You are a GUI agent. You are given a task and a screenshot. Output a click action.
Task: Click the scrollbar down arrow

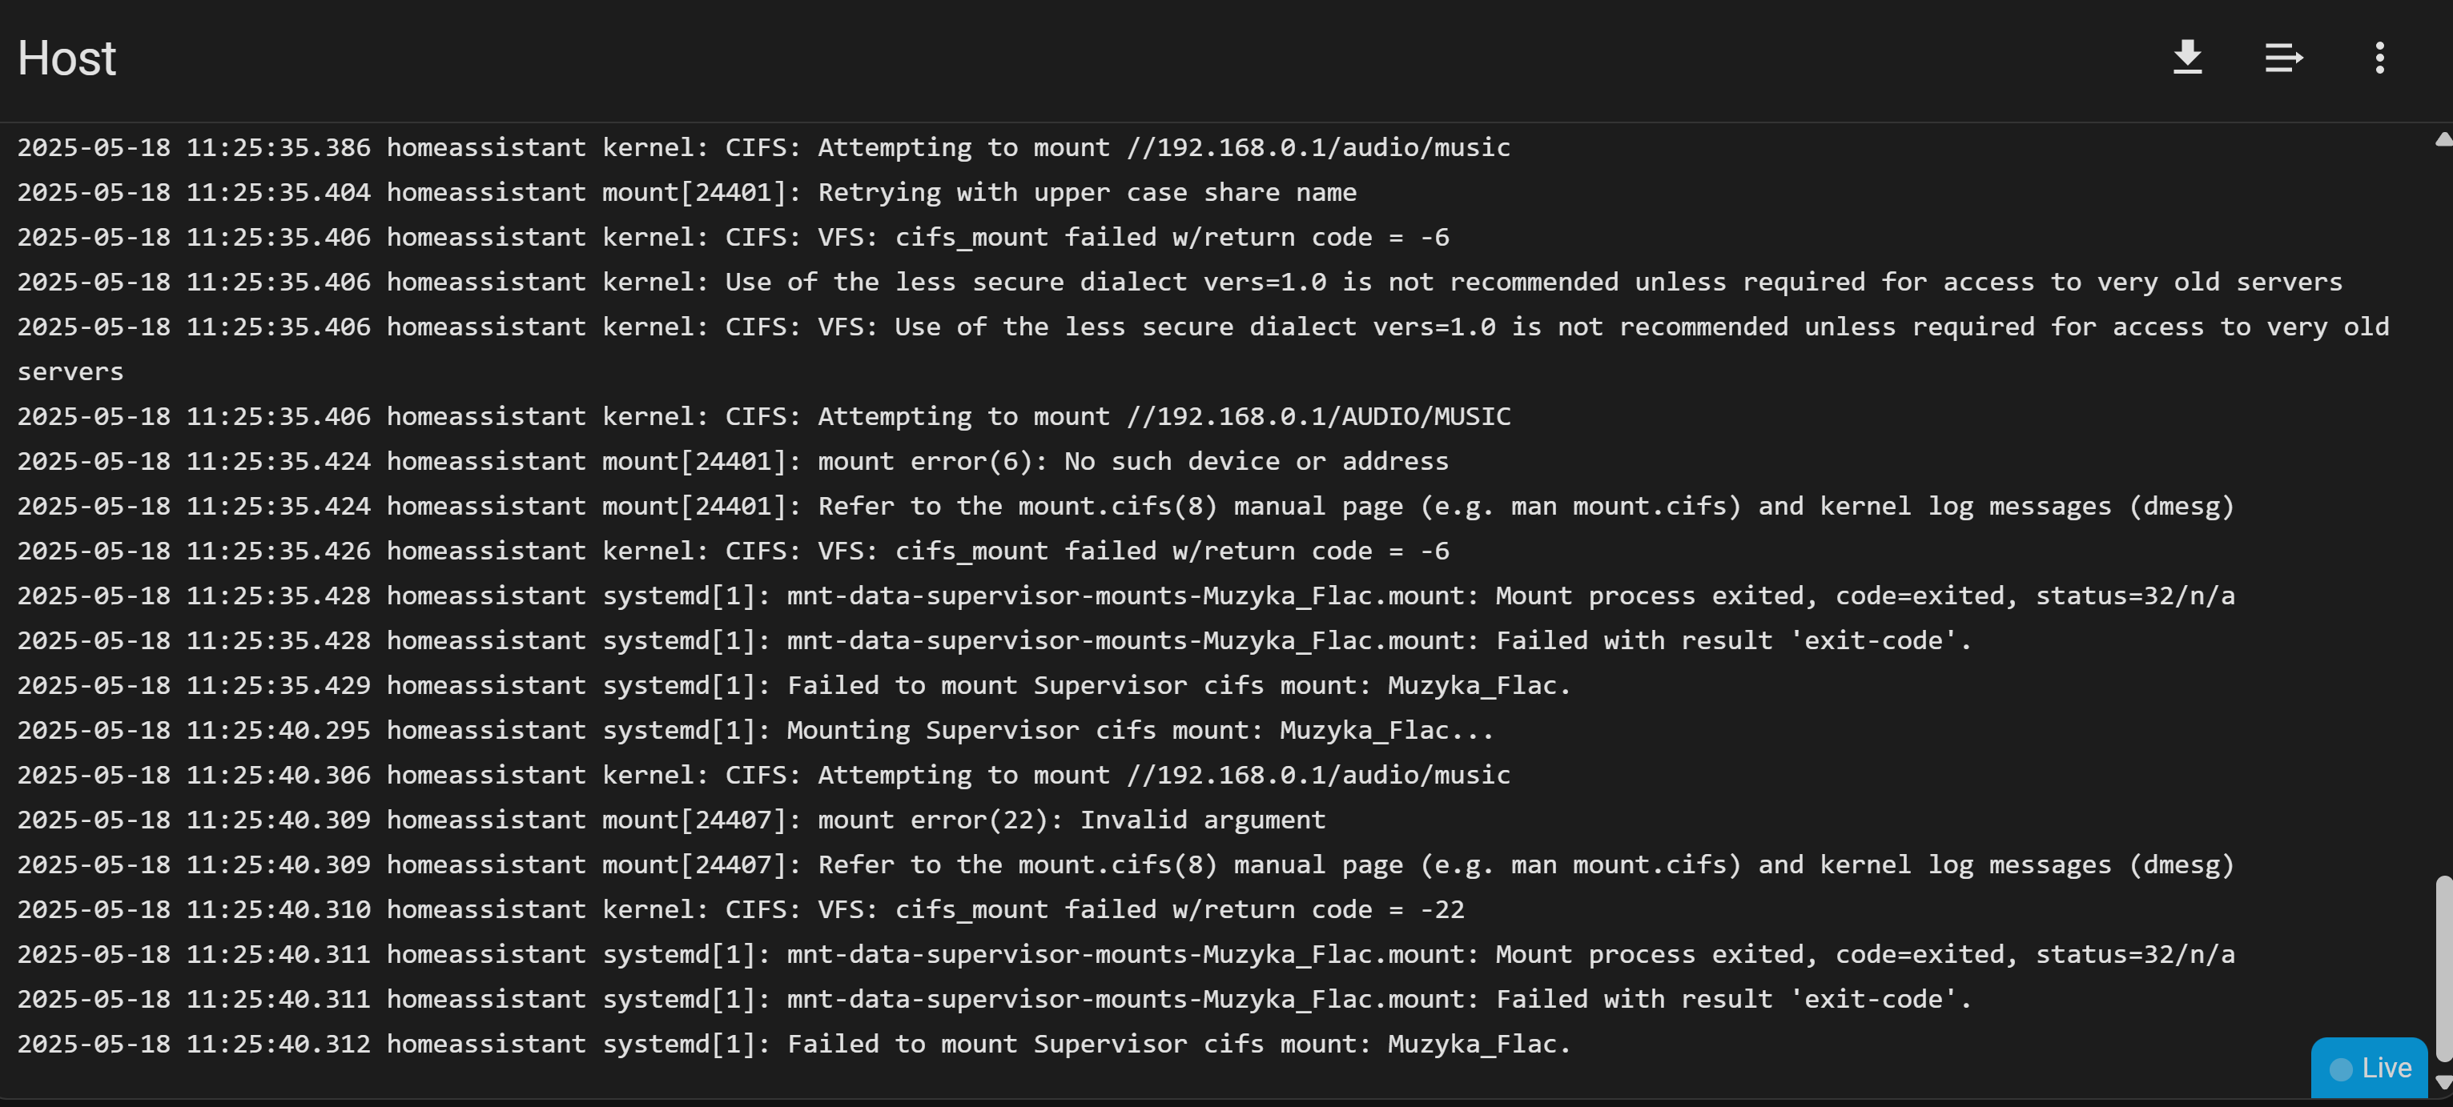point(2443,1082)
